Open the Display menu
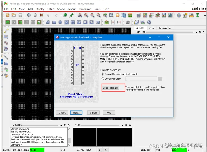The width and height of the screenshot is (207, 152). click(40, 9)
